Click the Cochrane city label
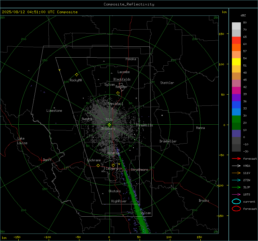The image size is (258, 241). (94, 160)
